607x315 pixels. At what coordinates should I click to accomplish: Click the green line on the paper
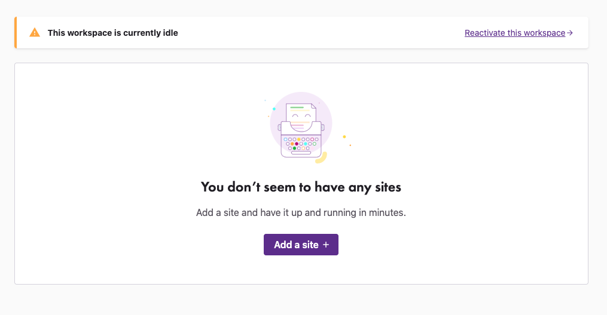click(297, 107)
